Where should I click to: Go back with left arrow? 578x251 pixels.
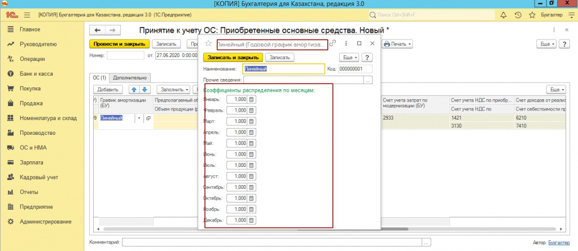pos(97,30)
